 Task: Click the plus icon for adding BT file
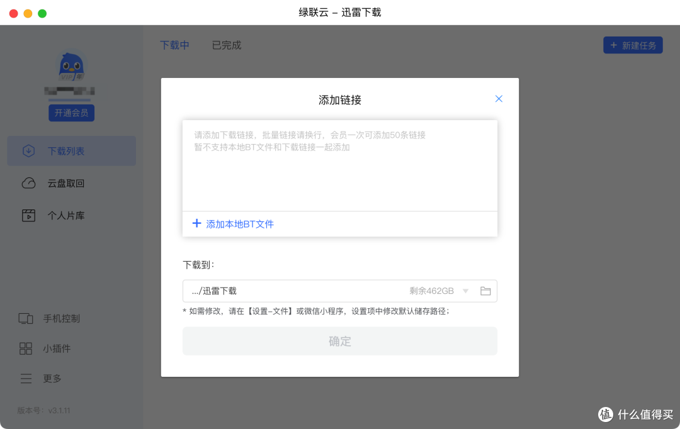[196, 223]
